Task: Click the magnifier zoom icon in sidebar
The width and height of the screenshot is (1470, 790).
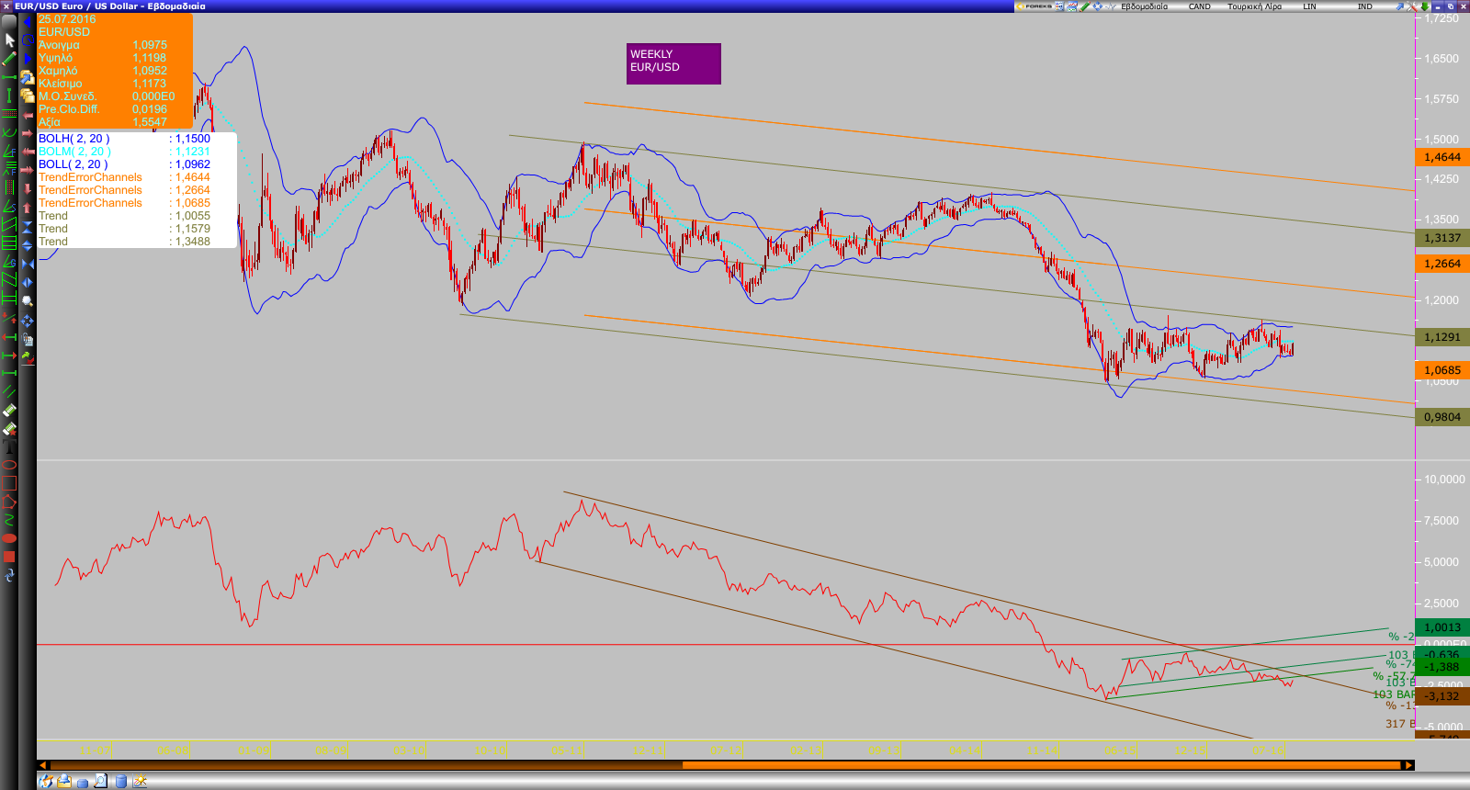Action: 28,301
